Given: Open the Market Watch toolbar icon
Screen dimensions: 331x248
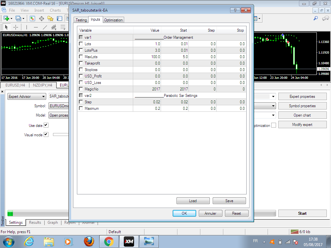Looking at the screenshot, I should (x=32, y=18).
